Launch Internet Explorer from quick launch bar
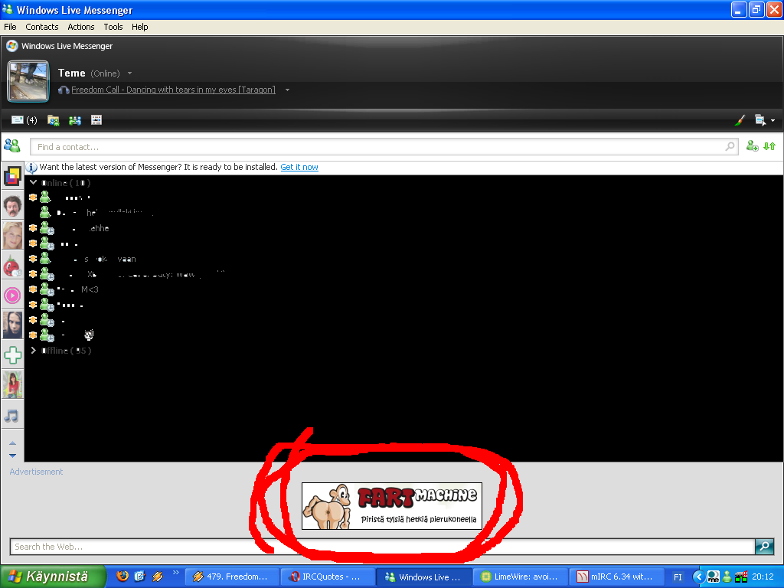The height and width of the screenshot is (588, 784). [x=139, y=576]
